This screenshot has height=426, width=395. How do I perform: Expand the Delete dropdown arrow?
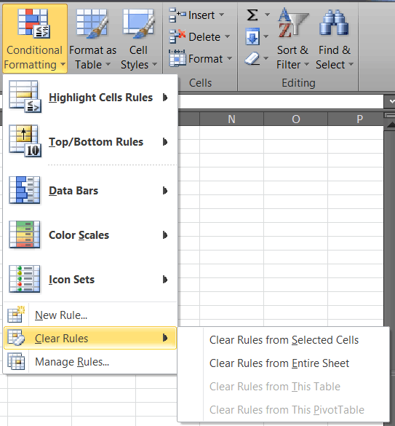point(228,36)
